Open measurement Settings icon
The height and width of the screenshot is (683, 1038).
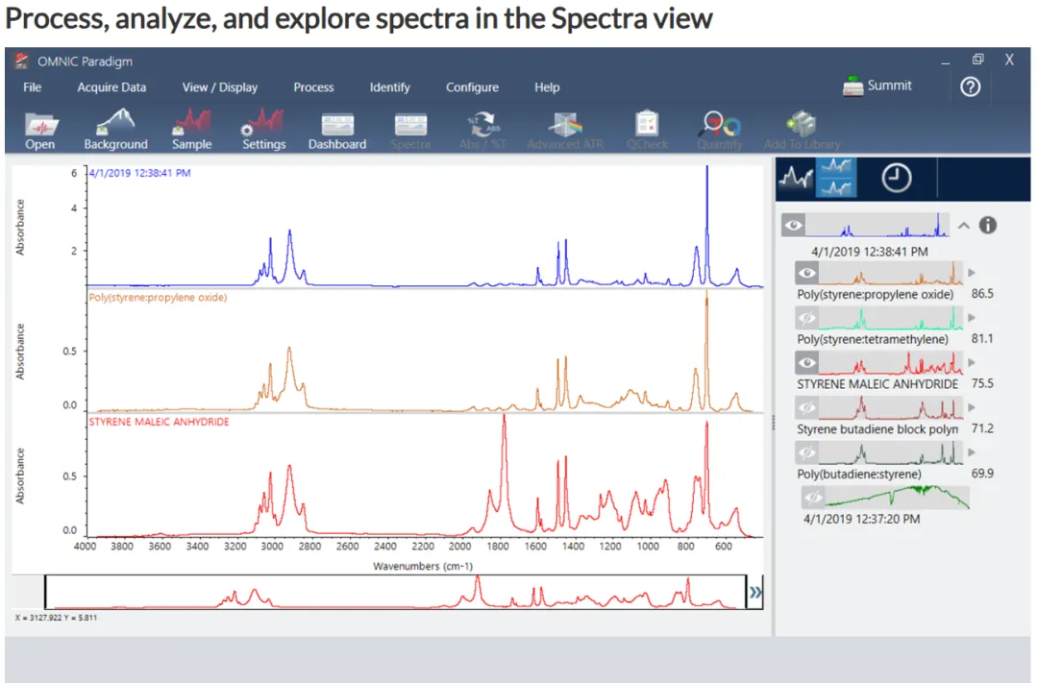click(x=263, y=123)
